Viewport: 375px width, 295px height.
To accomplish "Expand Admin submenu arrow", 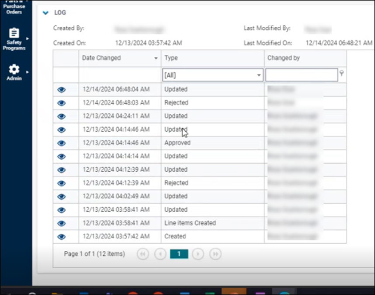I will tap(28, 72).
